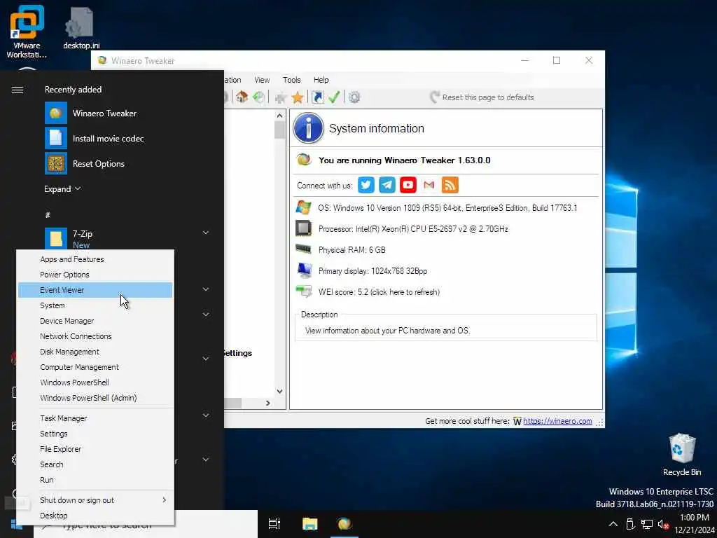Click the Install movie codec tile icon
The width and height of the screenshot is (717, 538).
coord(56,138)
